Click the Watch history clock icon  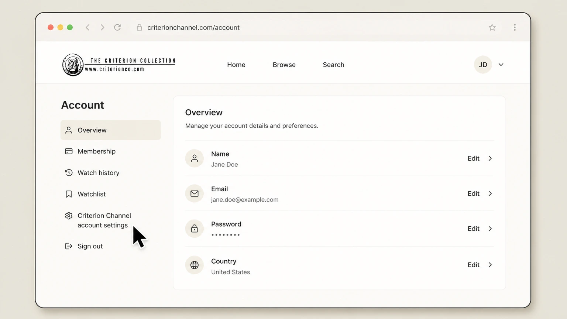pos(69,173)
